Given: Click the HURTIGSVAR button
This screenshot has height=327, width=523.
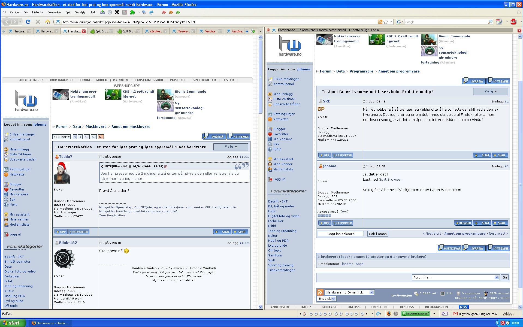Looking at the screenshot, I should [450, 248].
